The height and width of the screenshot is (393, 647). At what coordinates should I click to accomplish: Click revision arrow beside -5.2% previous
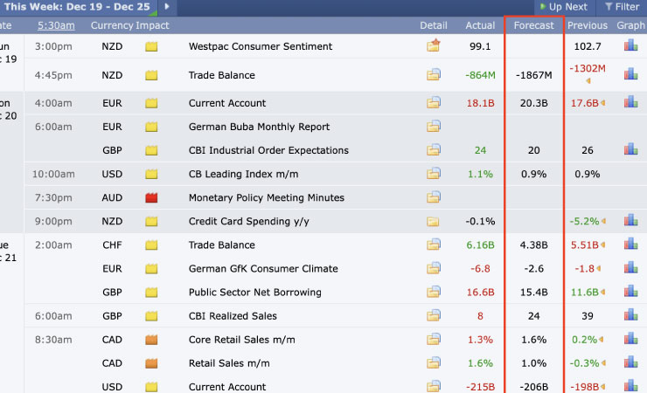(603, 221)
